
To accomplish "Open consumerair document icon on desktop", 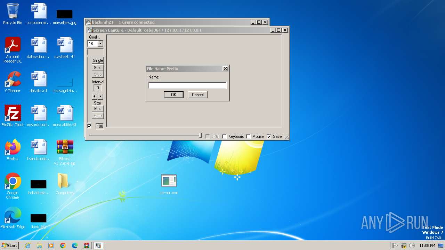I will click(x=39, y=14).
